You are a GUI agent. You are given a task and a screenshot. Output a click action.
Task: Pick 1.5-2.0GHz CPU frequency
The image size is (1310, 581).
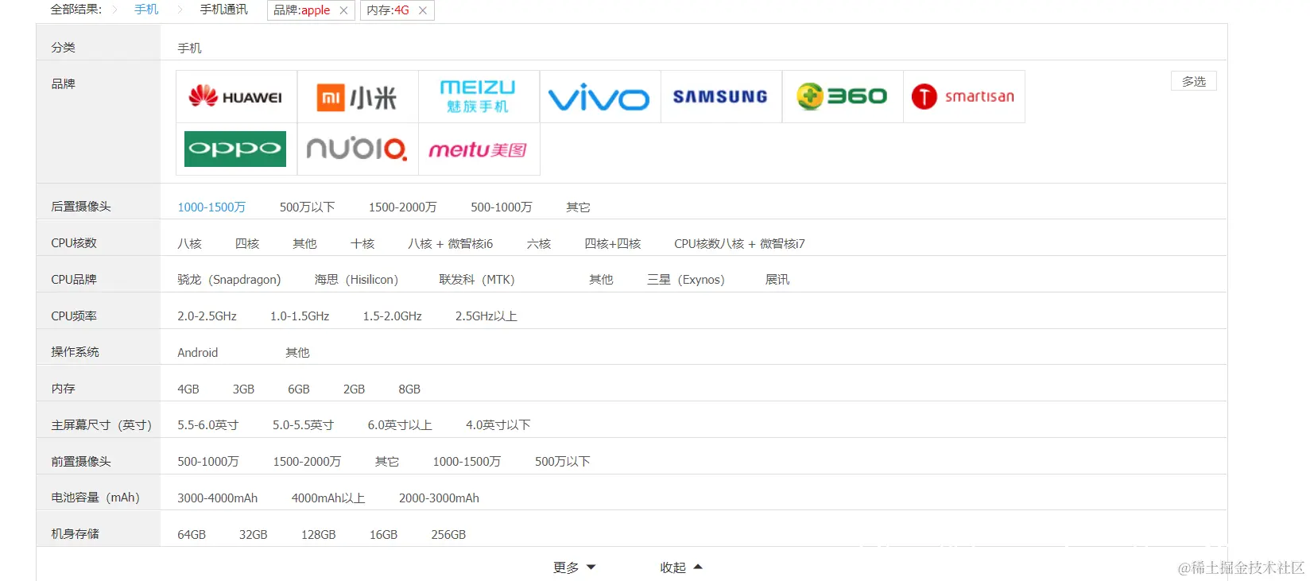pos(393,316)
